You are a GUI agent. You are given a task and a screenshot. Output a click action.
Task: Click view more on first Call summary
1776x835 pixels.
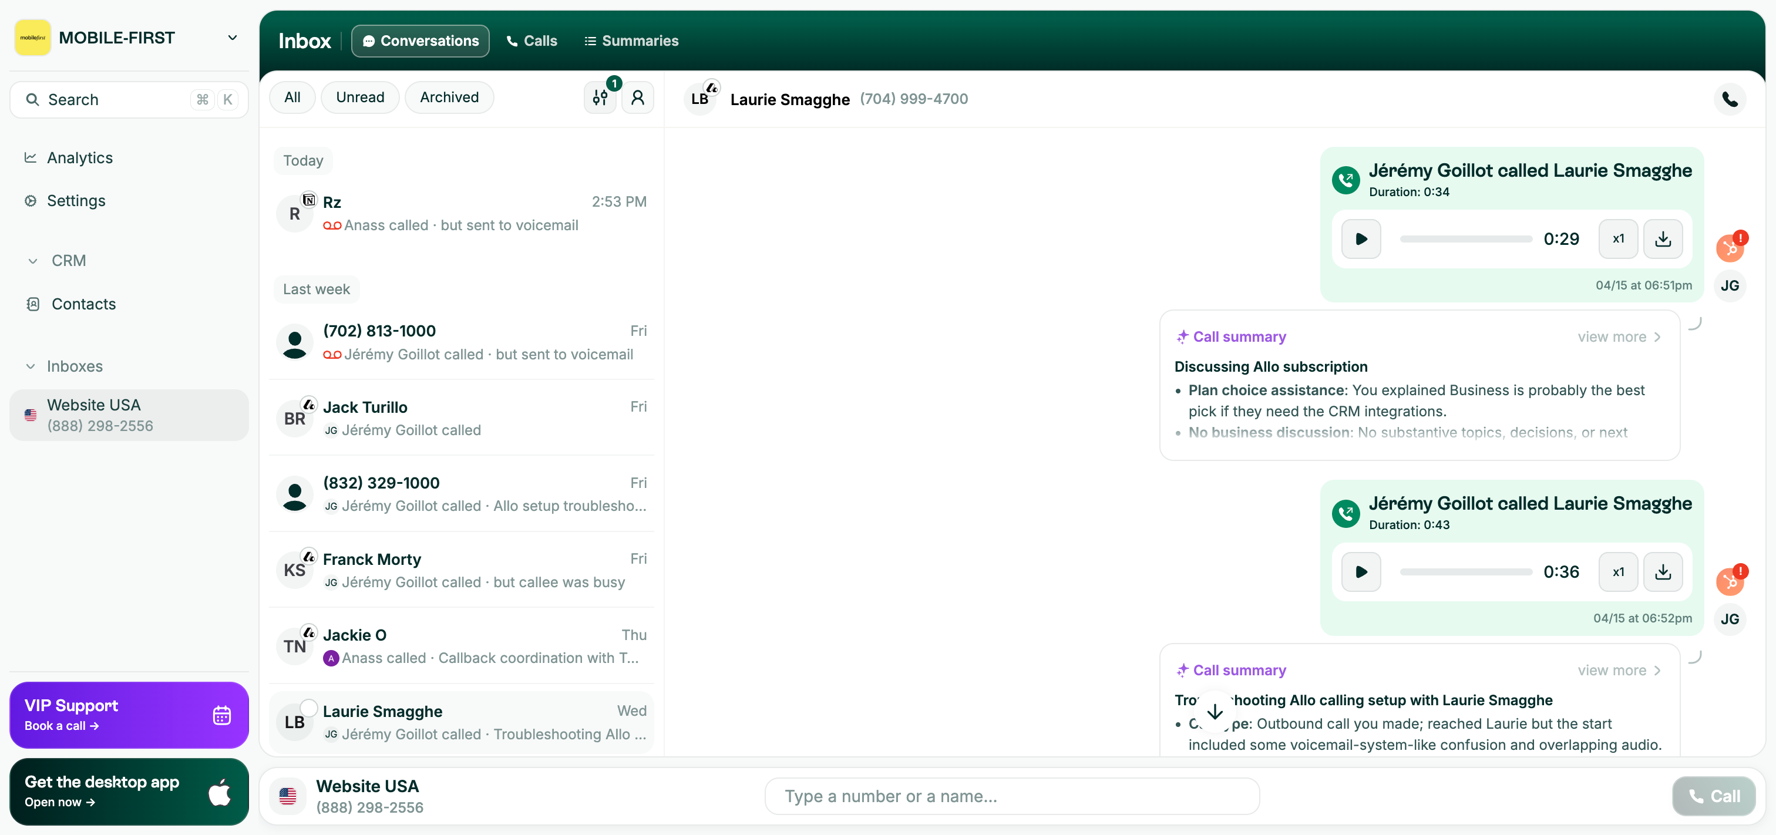pos(1619,336)
